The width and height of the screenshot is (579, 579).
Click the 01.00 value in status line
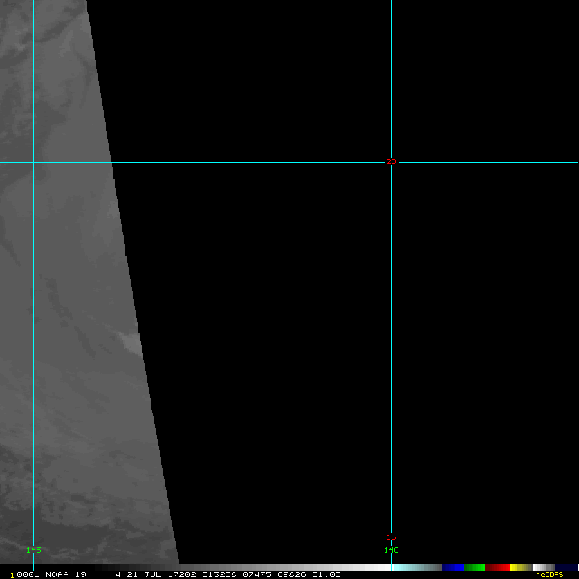point(326,574)
